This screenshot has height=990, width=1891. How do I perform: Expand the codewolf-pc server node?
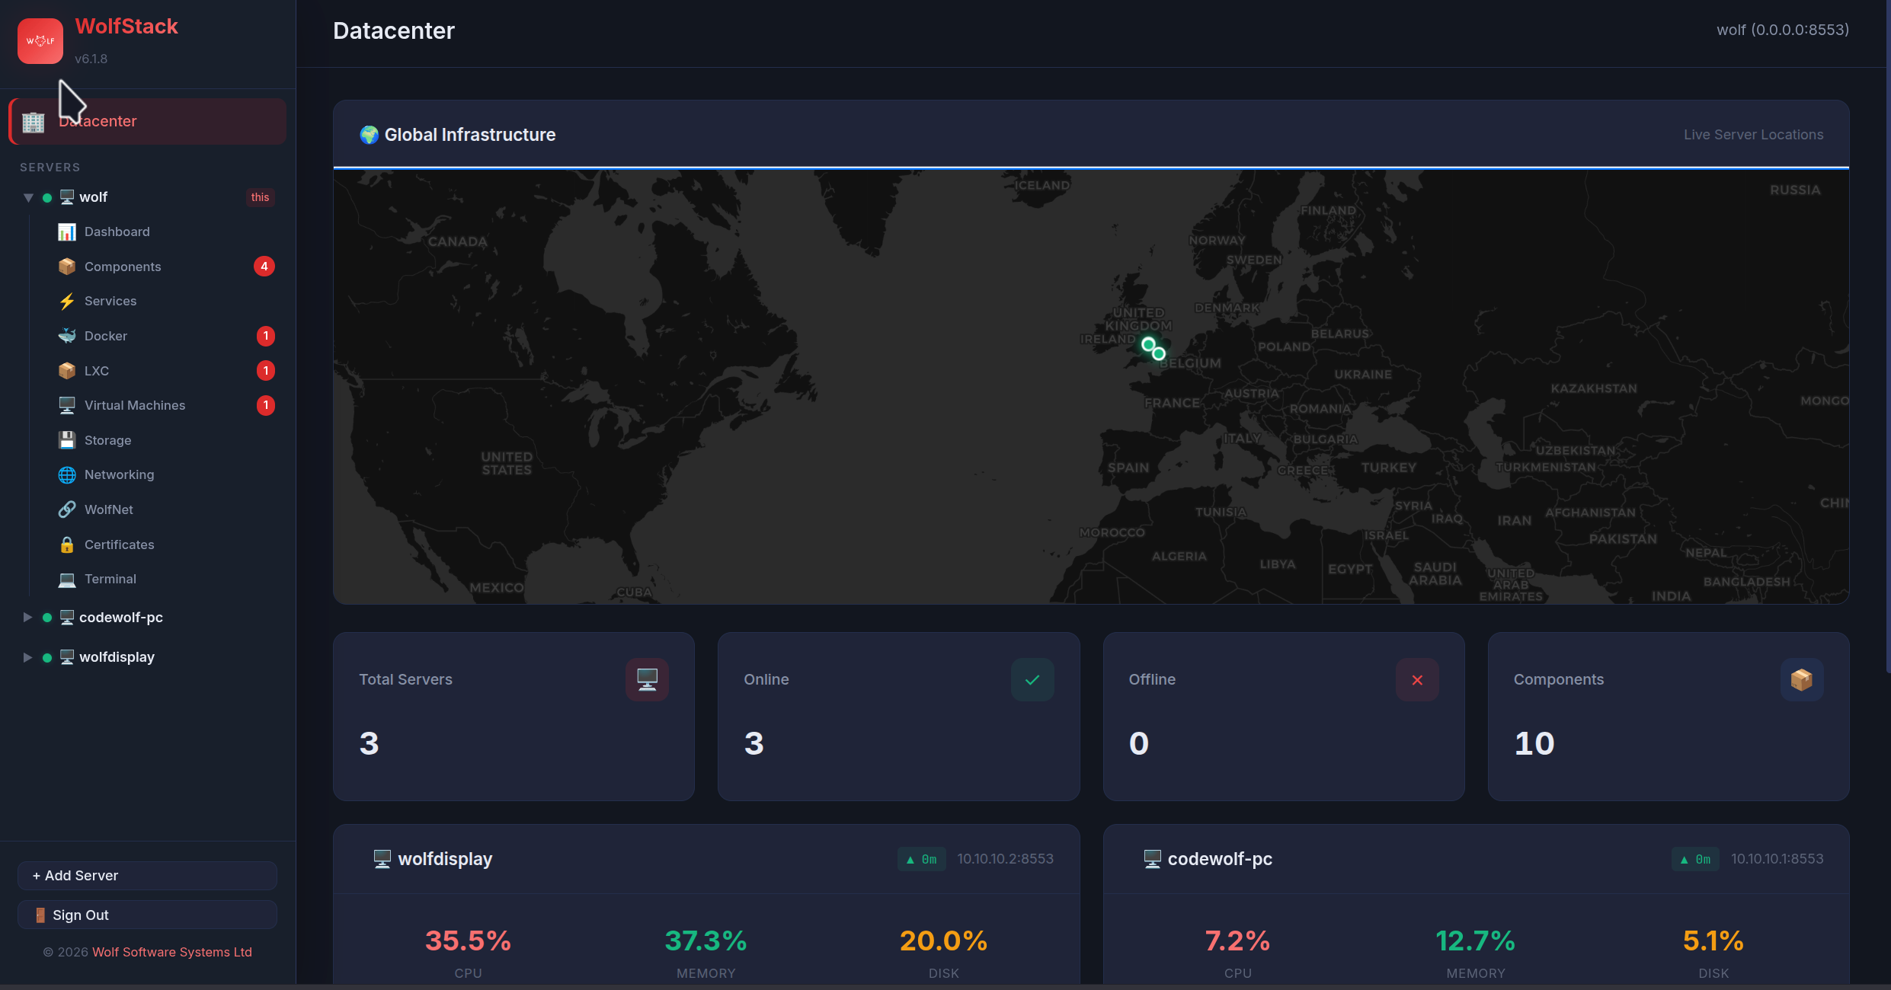(x=27, y=617)
